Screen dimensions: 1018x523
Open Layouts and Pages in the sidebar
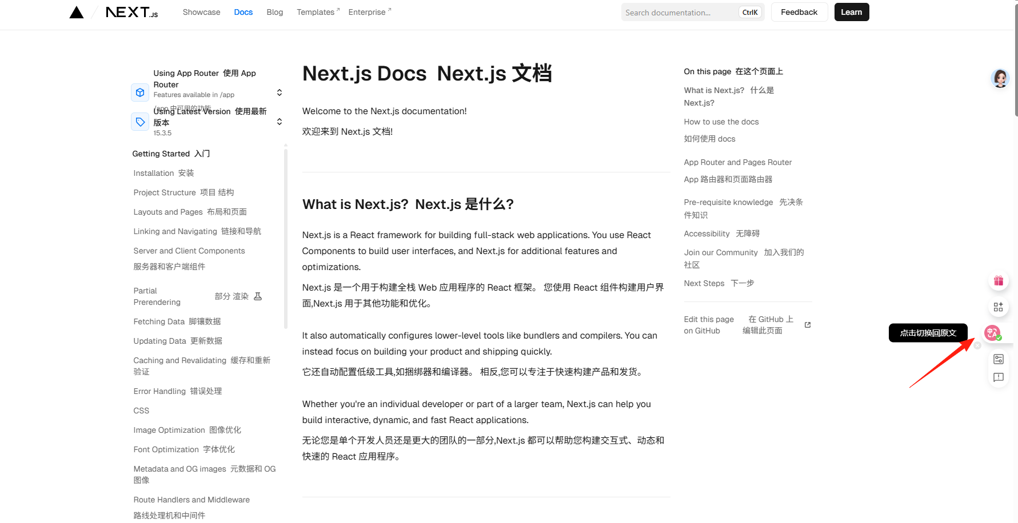pyautogui.click(x=190, y=212)
